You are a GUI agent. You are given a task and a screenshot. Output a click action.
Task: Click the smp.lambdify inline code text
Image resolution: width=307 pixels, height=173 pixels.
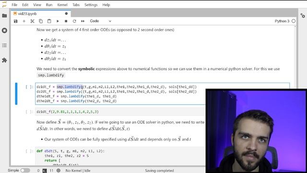click(x=51, y=75)
